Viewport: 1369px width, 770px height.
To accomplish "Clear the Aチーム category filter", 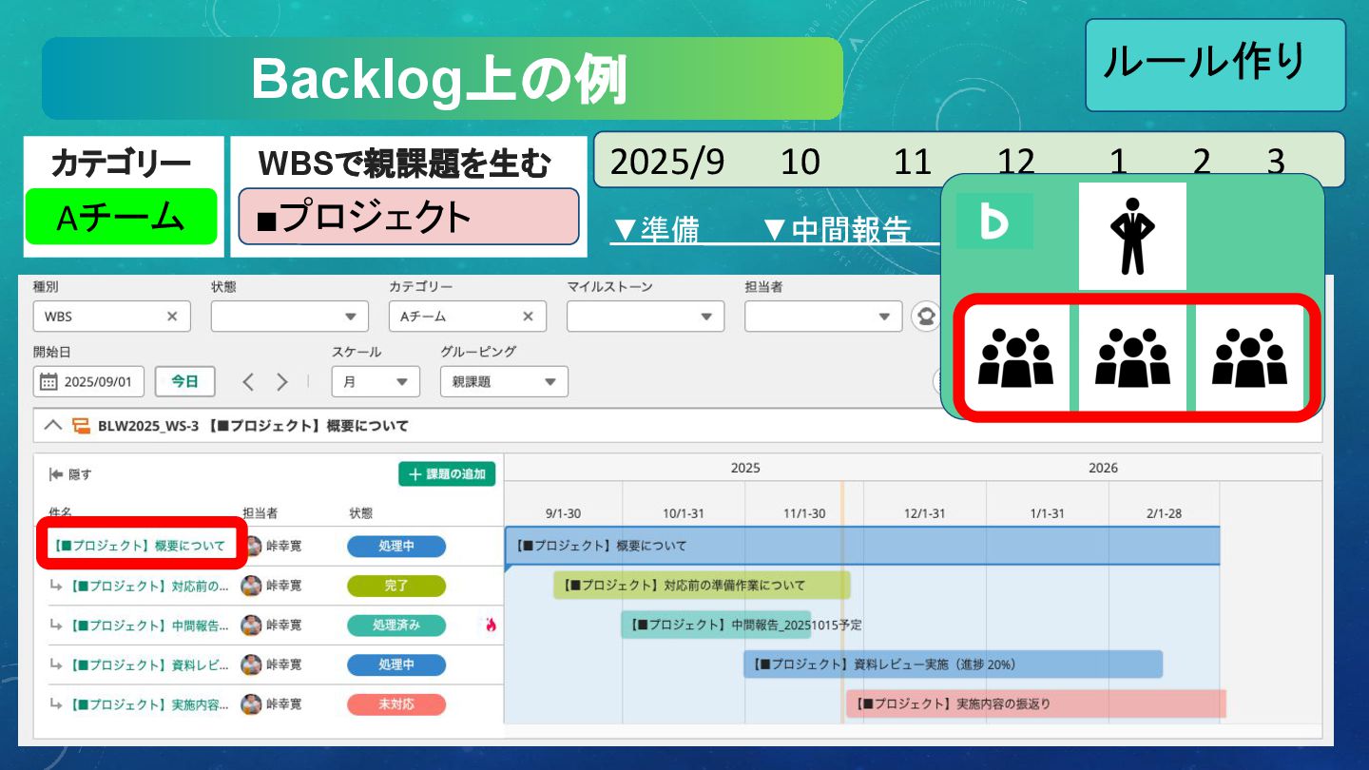I will pyautogui.click(x=528, y=317).
